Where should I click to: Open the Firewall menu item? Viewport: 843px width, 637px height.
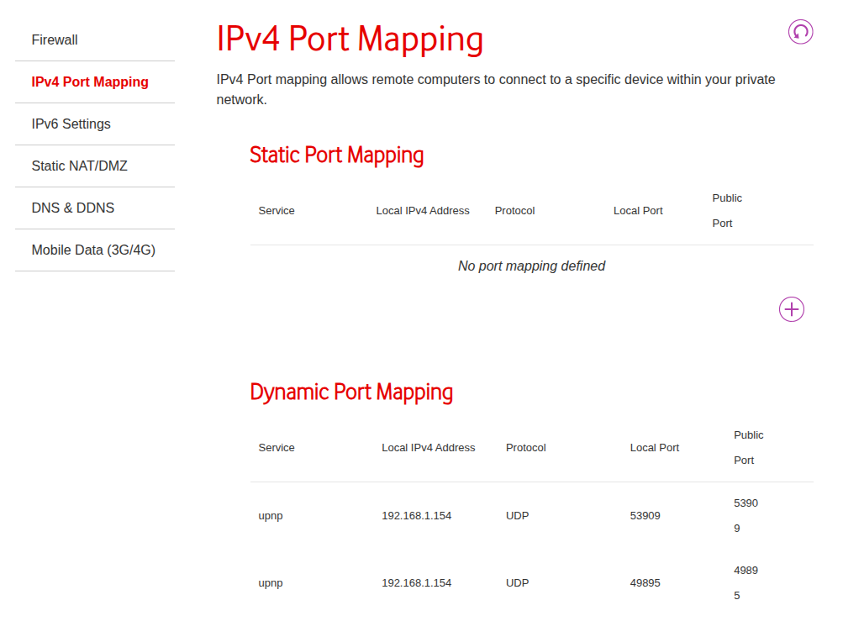tap(55, 40)
